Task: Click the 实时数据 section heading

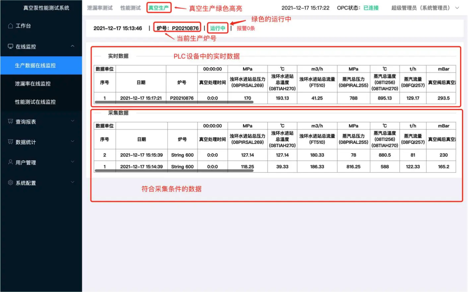Action: 118,56
